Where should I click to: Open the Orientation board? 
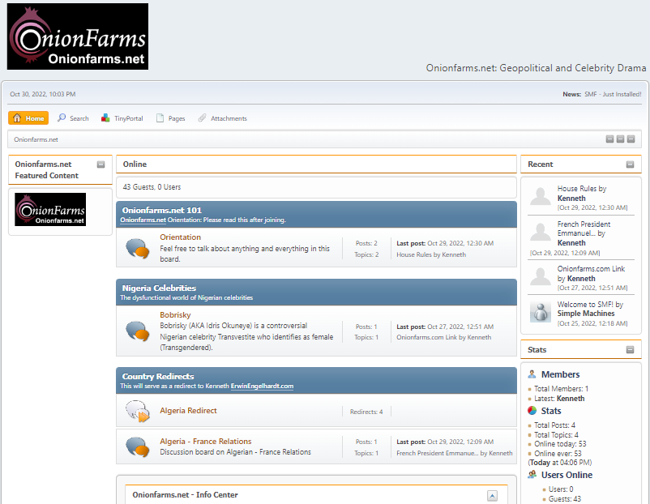180,237
